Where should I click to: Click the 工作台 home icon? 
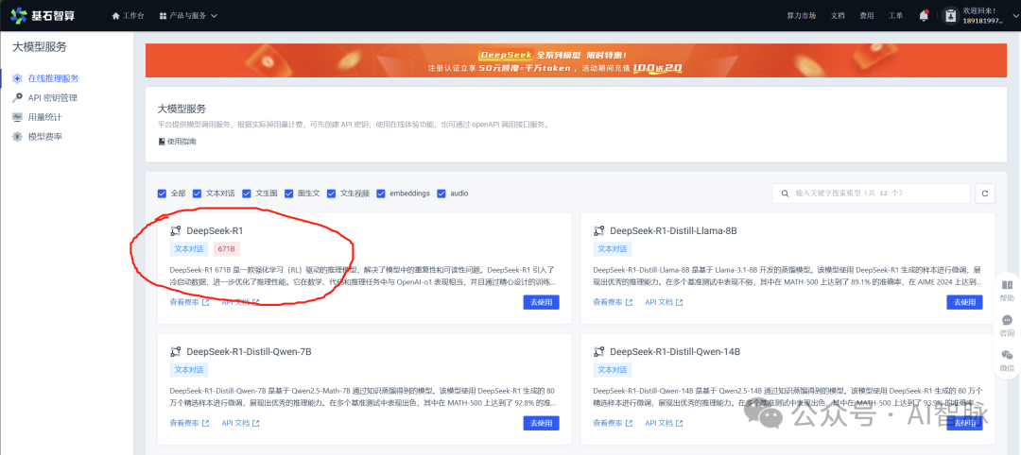(x=116, y=16)
